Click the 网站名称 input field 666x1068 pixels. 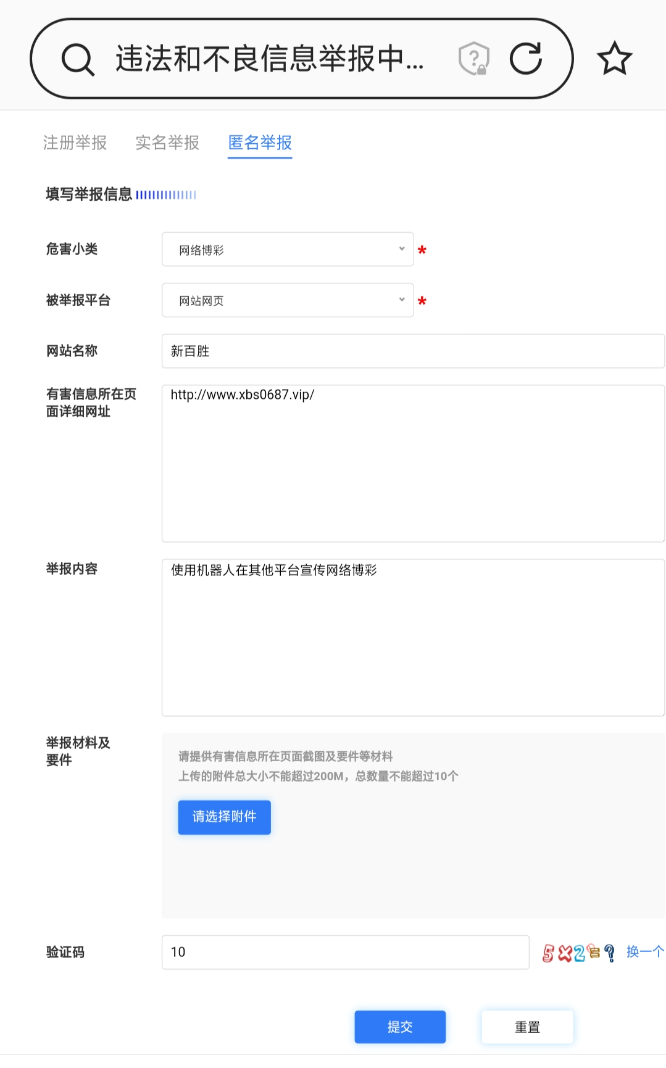(413, 351)
